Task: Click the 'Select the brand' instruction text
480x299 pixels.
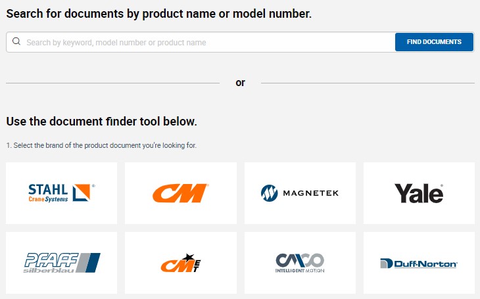Action: click(101, 145)
